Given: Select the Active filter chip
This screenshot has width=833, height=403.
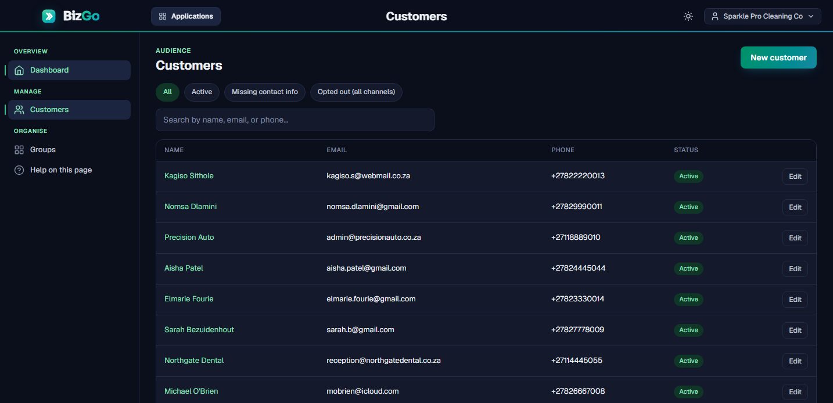Looking at the screenshot, I should [202, 92].
